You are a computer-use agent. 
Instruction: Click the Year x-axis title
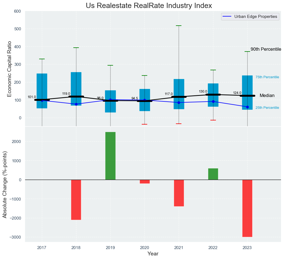tap(153, 254)
